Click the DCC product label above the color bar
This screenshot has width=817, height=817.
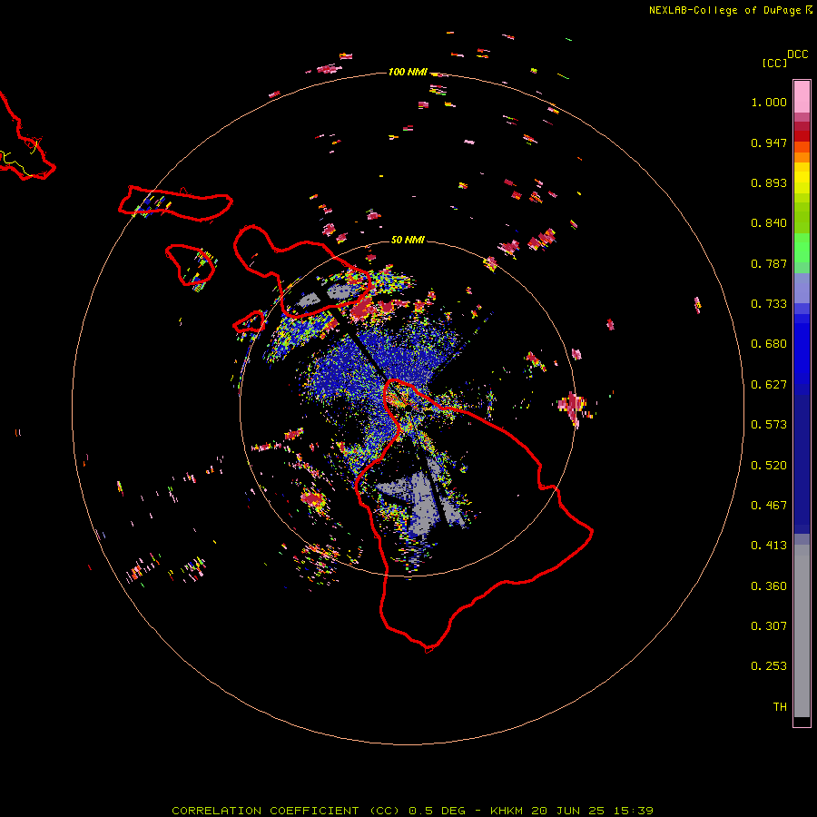[798, 54]
